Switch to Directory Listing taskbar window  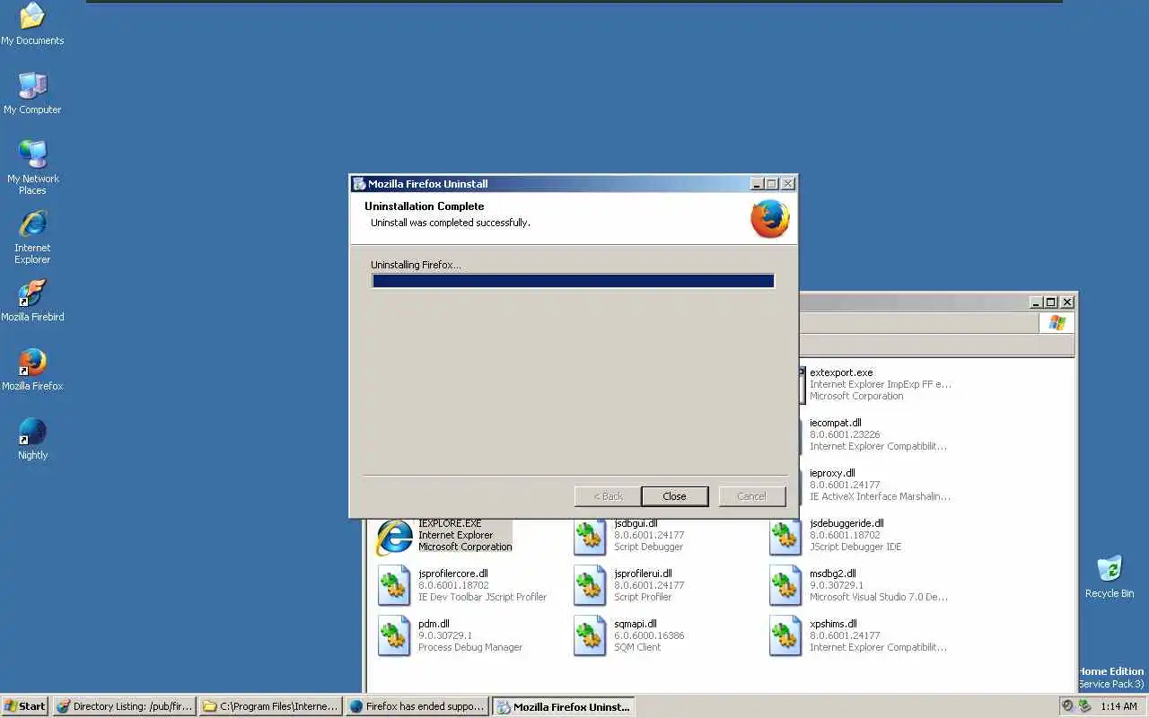point(125,706)
